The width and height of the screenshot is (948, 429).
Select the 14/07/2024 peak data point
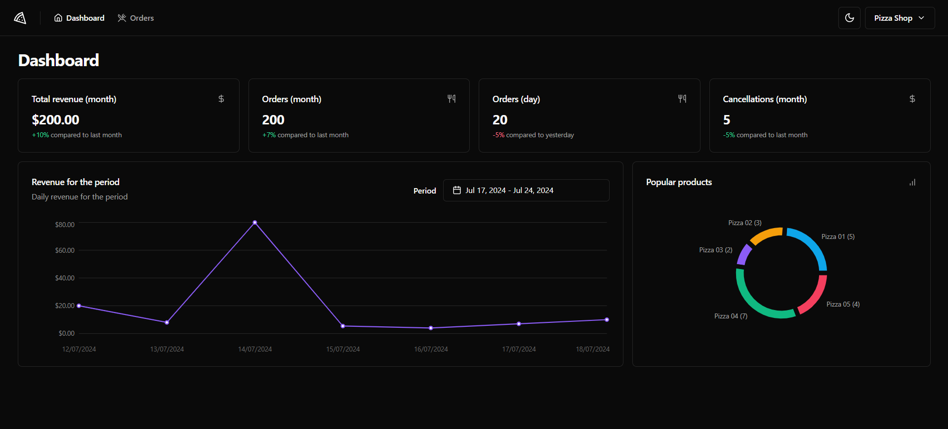[x=255, y=223]
